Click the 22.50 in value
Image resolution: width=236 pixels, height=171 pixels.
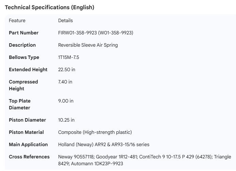coord(67,69)
